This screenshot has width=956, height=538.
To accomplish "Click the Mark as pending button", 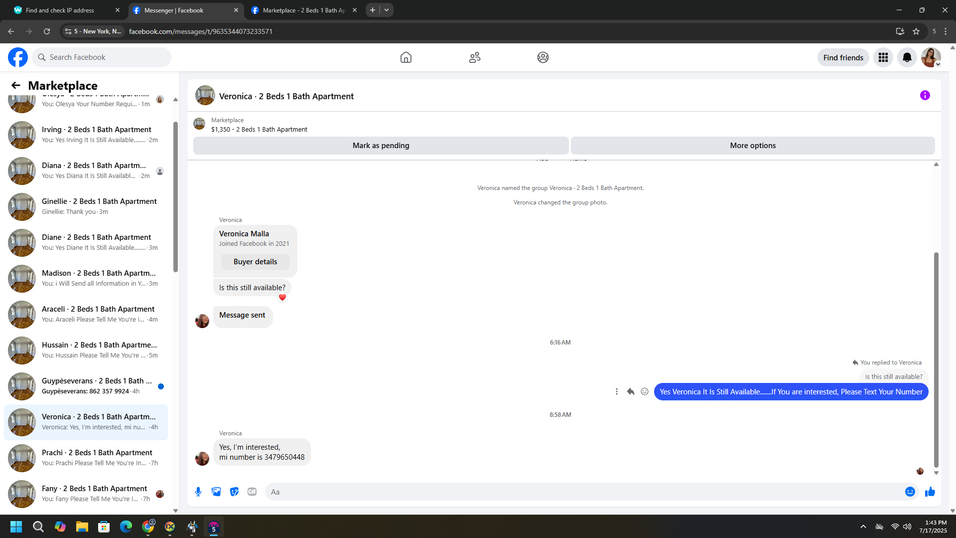I will 381,146.
